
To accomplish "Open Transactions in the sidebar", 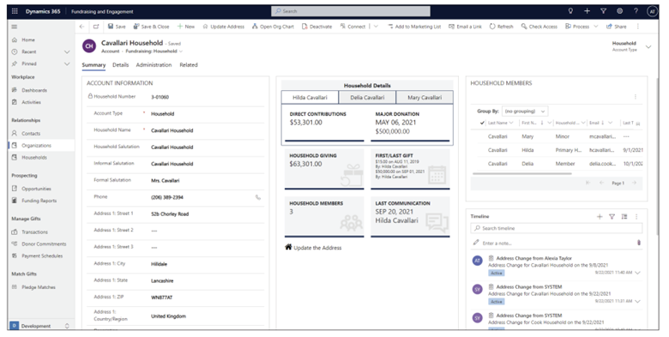I will click(x=34, y=232).
